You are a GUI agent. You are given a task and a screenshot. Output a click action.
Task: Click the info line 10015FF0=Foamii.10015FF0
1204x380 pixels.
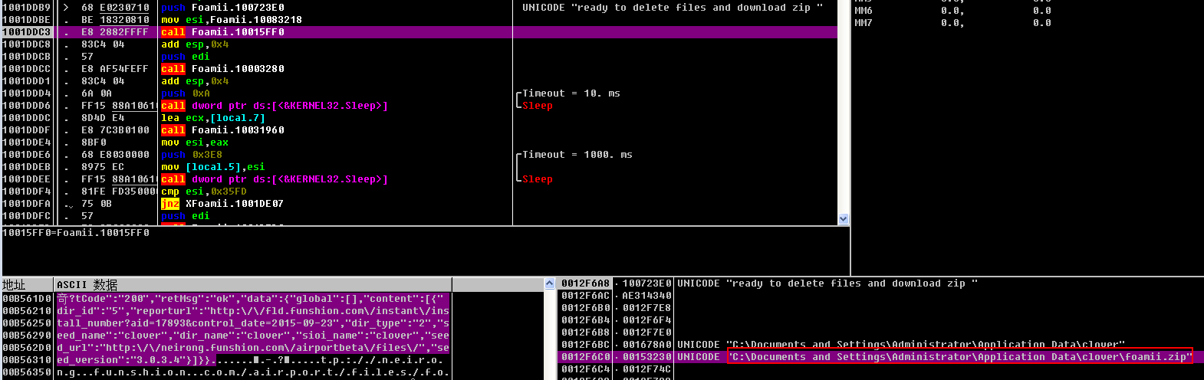pos(77,233)
